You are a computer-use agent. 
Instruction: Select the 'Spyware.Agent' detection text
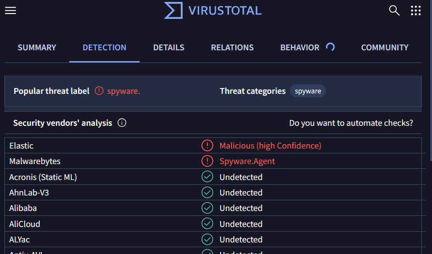(247, 161)
